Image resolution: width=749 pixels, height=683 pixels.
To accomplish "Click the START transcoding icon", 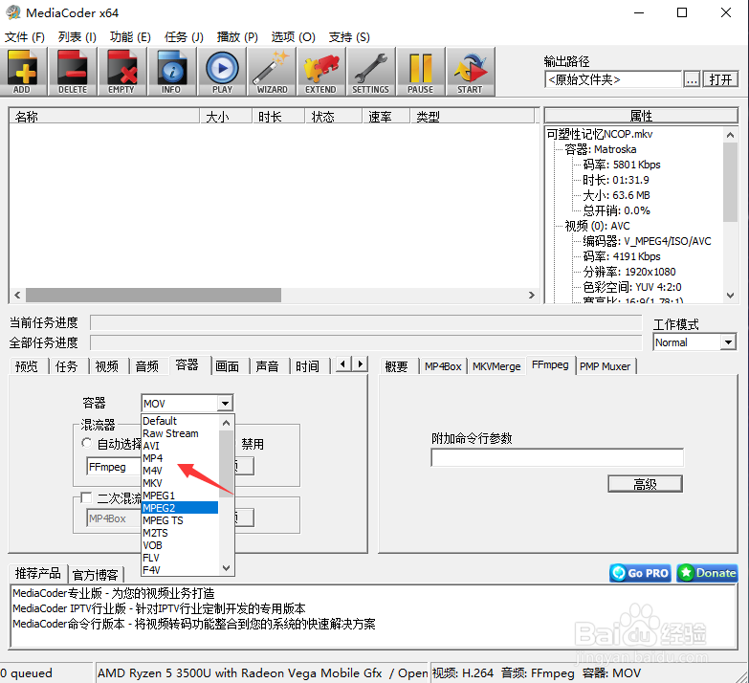I will 470,72.
